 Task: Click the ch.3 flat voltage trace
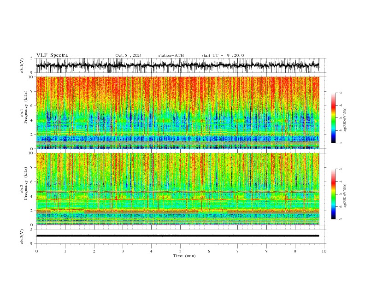click(177, 236)
